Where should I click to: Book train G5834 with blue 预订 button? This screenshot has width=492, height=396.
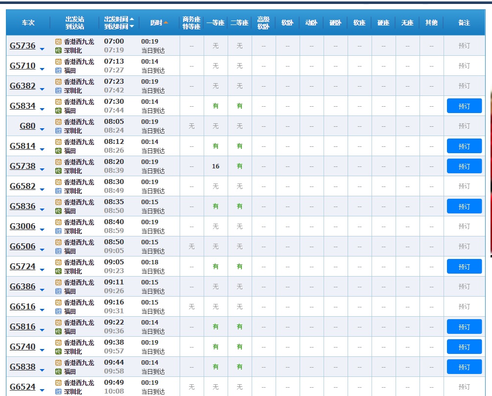[x=464, y=106]
